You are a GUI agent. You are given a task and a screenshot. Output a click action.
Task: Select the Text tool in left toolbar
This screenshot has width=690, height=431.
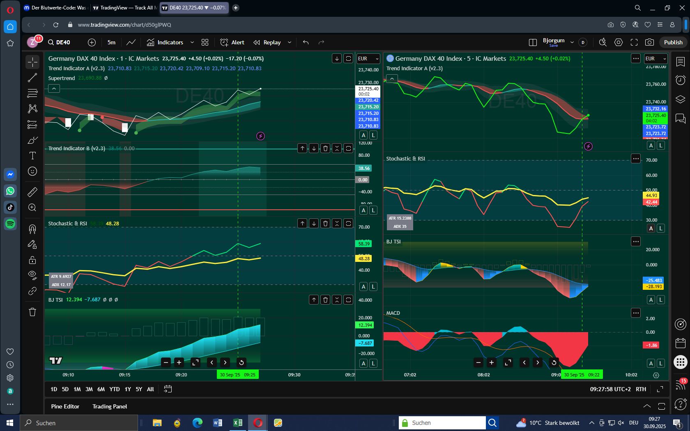pos(32,156)
